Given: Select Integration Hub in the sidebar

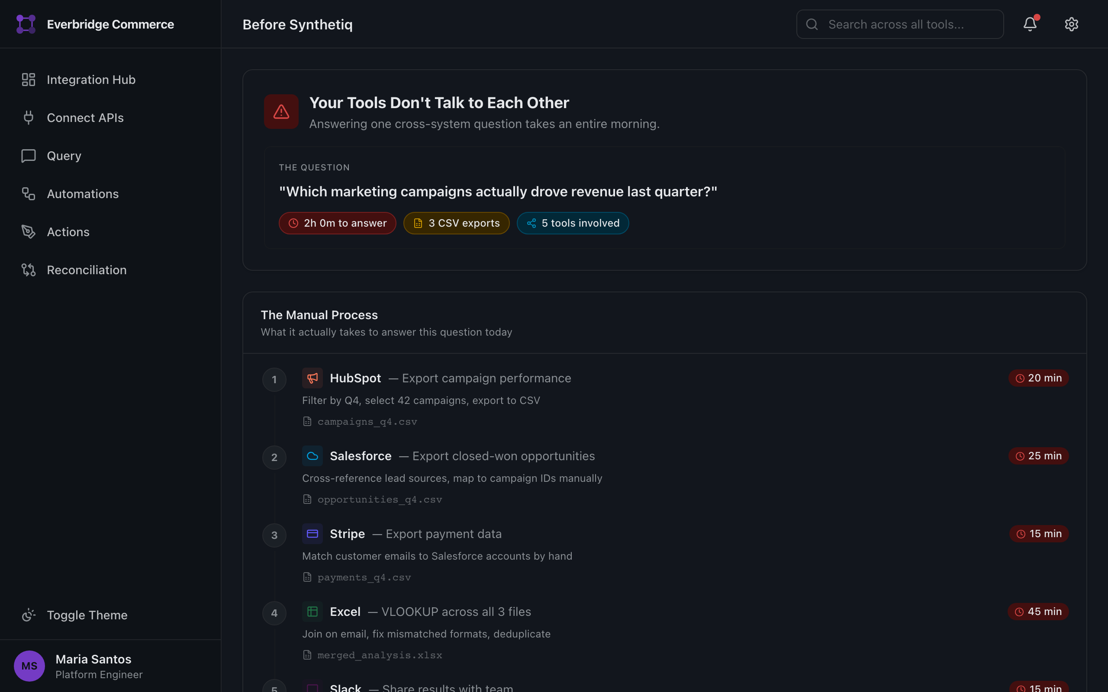Looking at the screenshot, I should (90, 79).
